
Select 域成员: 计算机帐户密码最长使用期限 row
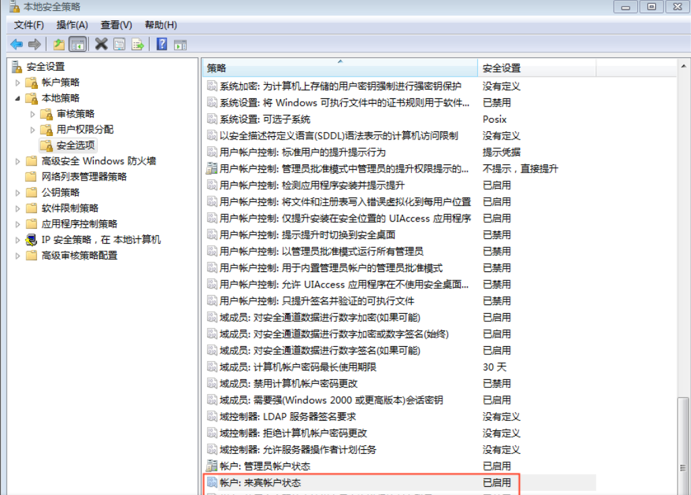pos(399,367)
